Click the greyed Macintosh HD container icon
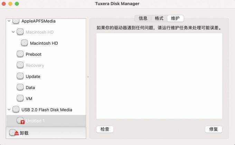The width and height of the screenshot is (235, 145). coord(20,32)
